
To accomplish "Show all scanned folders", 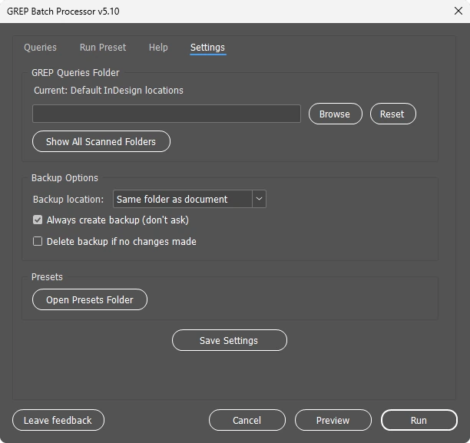I will tap(101, 141).
